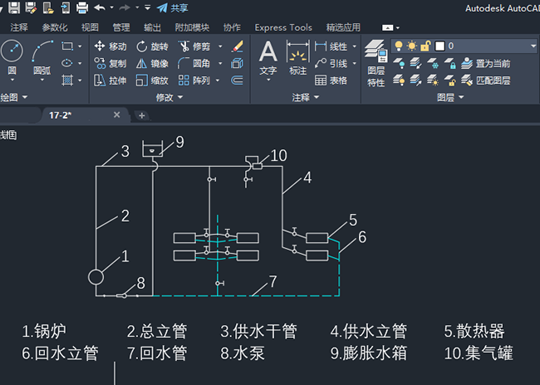Click the 线性 linear dimension tool
The width and height of the screenshot is (540, 385).
331,46
